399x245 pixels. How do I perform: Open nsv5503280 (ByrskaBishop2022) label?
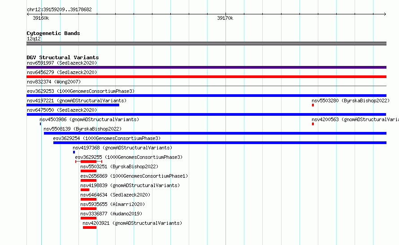click(351, 101)
